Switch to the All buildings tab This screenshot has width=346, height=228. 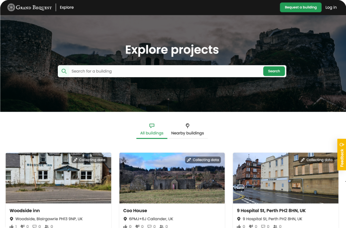click(x=152, y=133)
